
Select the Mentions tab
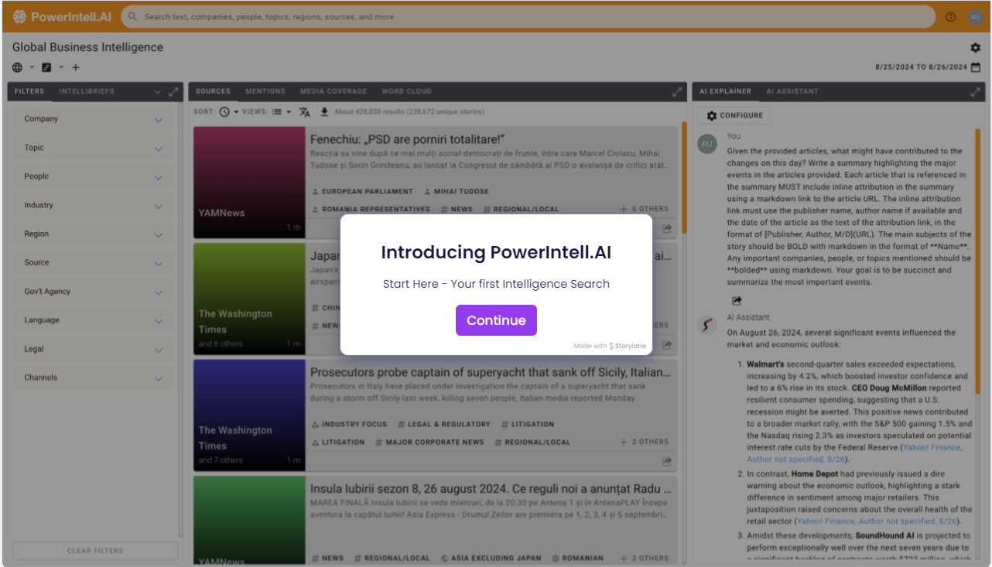point(265,91)
